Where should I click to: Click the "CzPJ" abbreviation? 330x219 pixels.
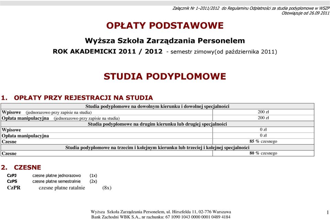click(x=12, y=175)
